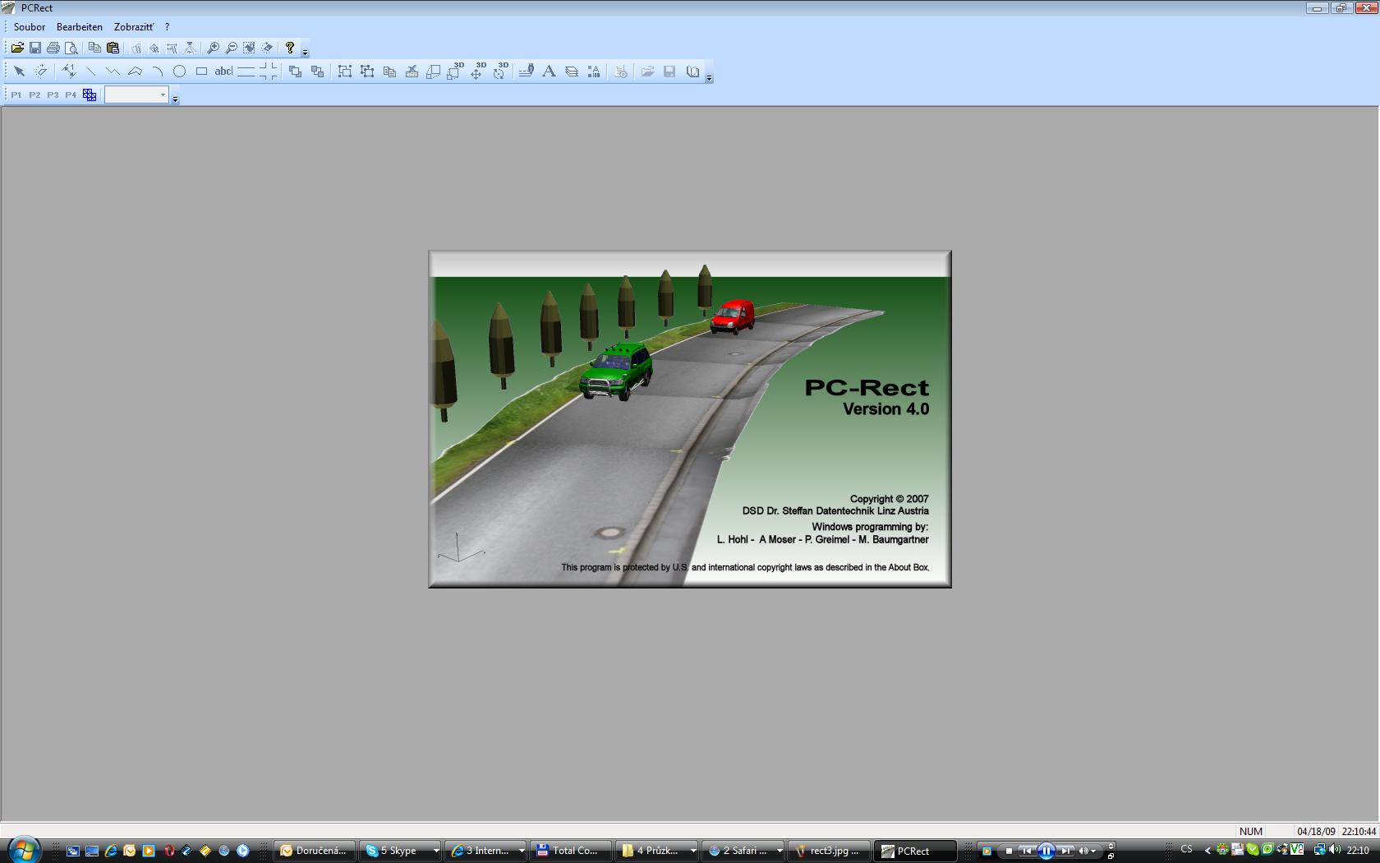1380x863 pixels.
Task: Expand the Safari taskbar group arrow
Action: click(x=779, y=851)
